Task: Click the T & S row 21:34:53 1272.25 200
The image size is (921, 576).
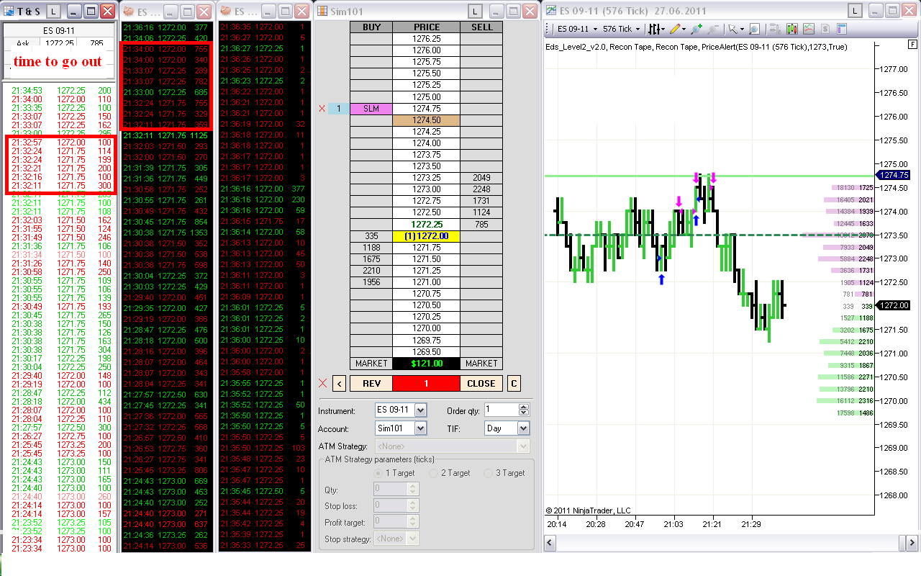Action: pyautogui.click(x=60, y=91)
